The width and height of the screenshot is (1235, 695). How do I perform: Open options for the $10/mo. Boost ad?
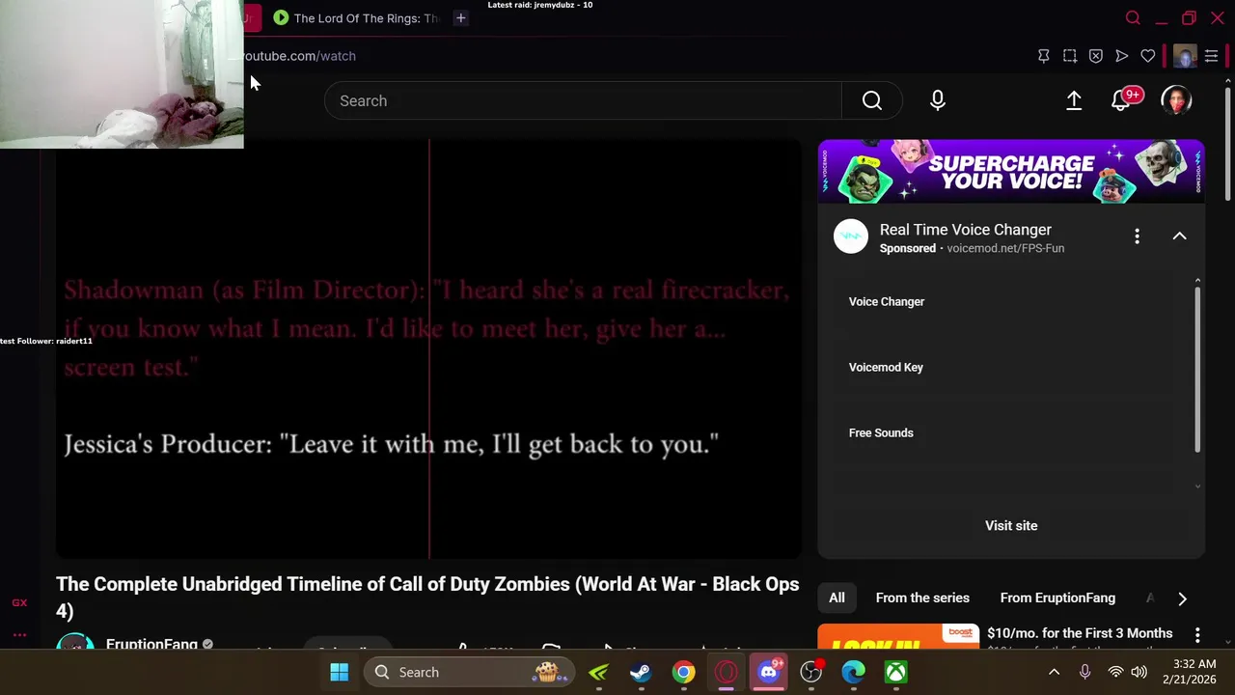pyautogui.click(x=1197, y=635)
